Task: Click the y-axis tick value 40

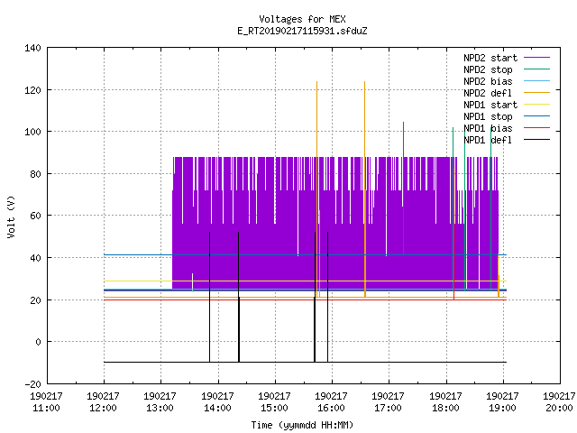Action: pyautogui.click(x=35, y=258)
